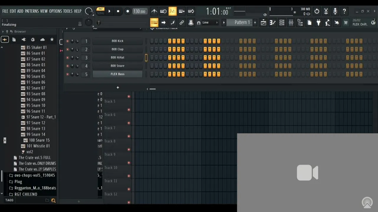Open the Playlist window icon
The image size is (378, 212).
[x=263, y=22]
